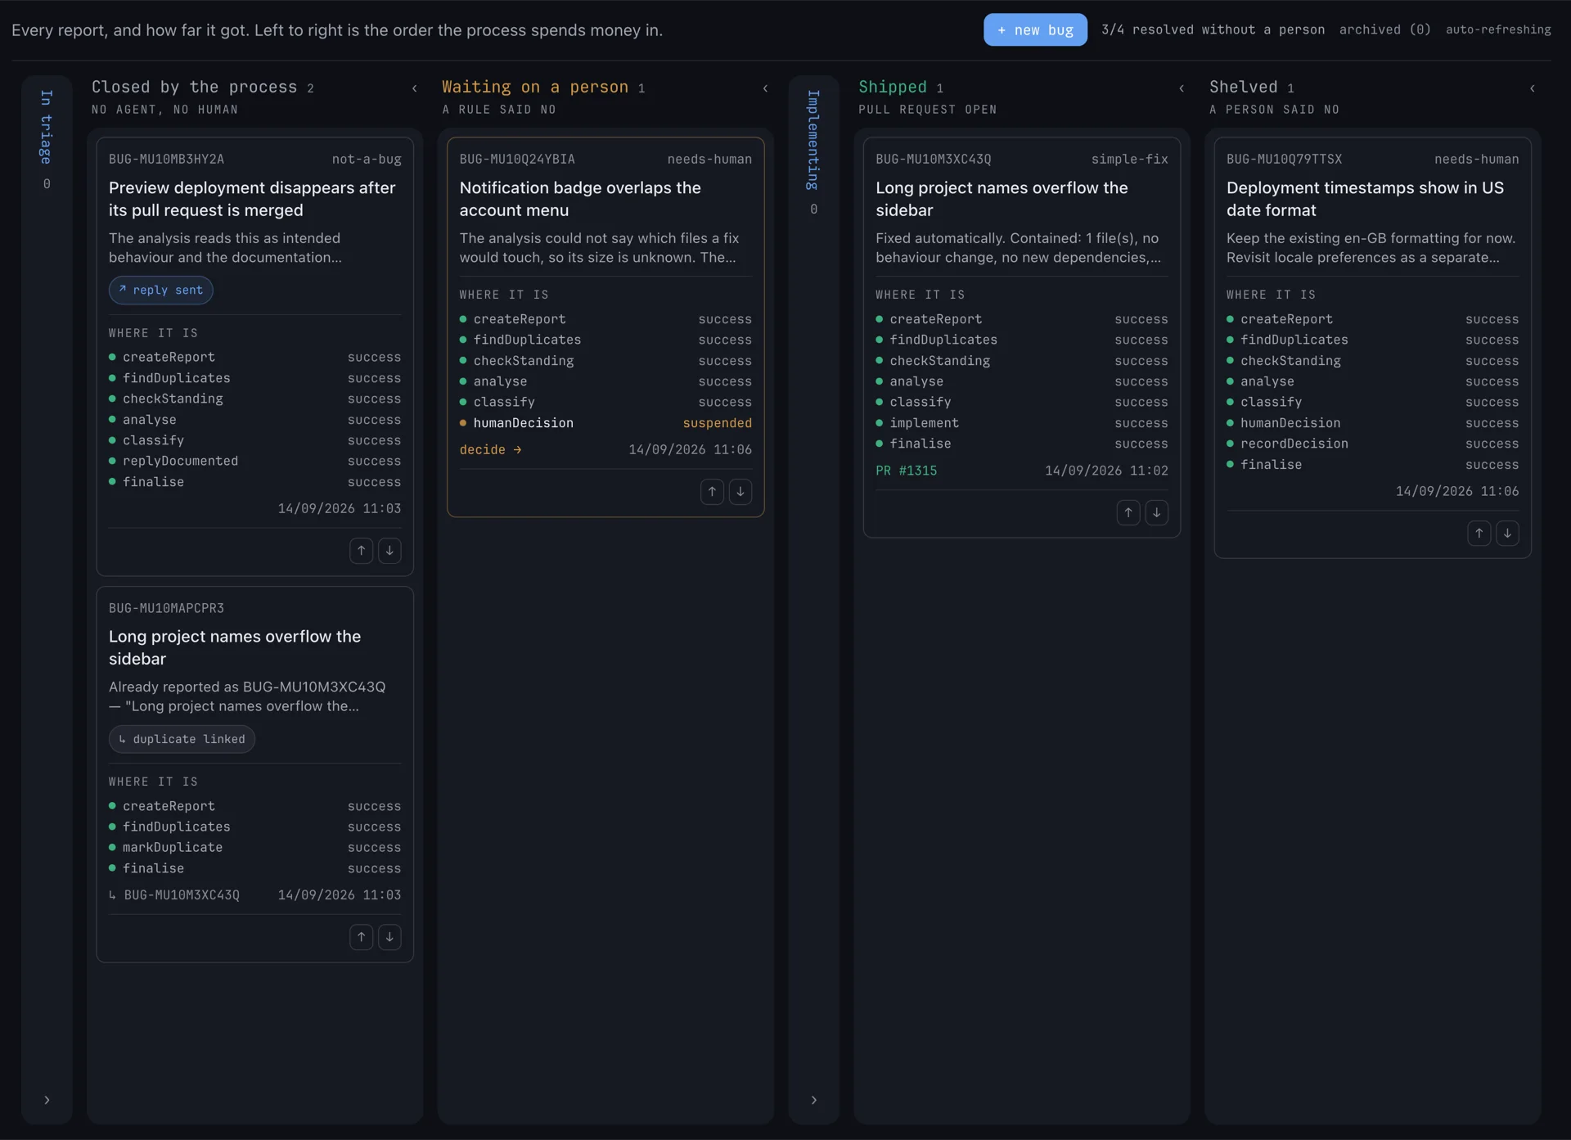Move Preview deployment card up
Image resolution: width=1571 pixels, height=1140 pixels.
(x=361, y=551)
